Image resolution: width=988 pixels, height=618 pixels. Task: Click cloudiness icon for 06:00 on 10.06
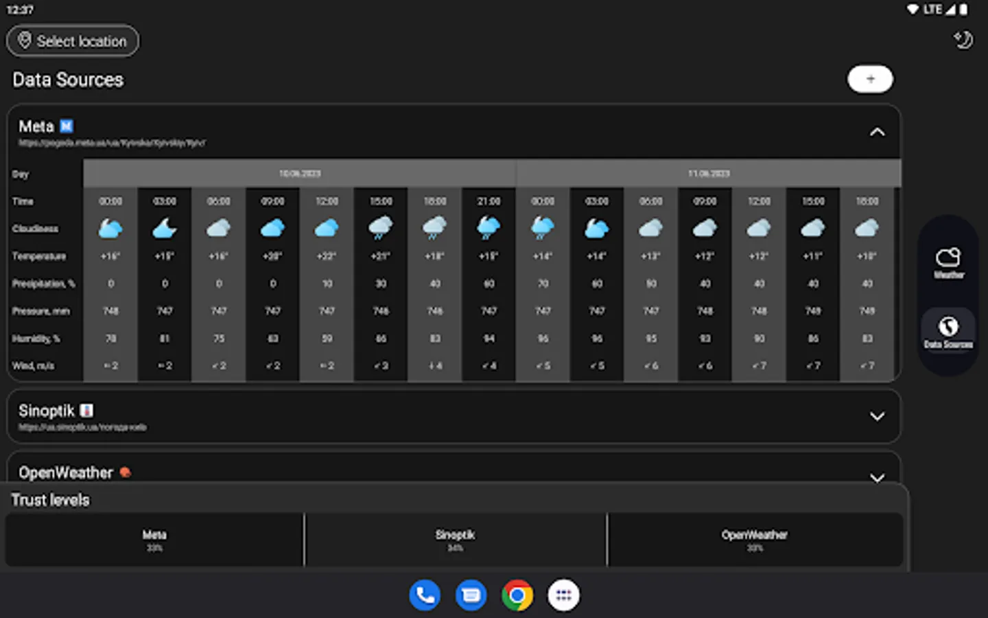(x=219, y=228)
